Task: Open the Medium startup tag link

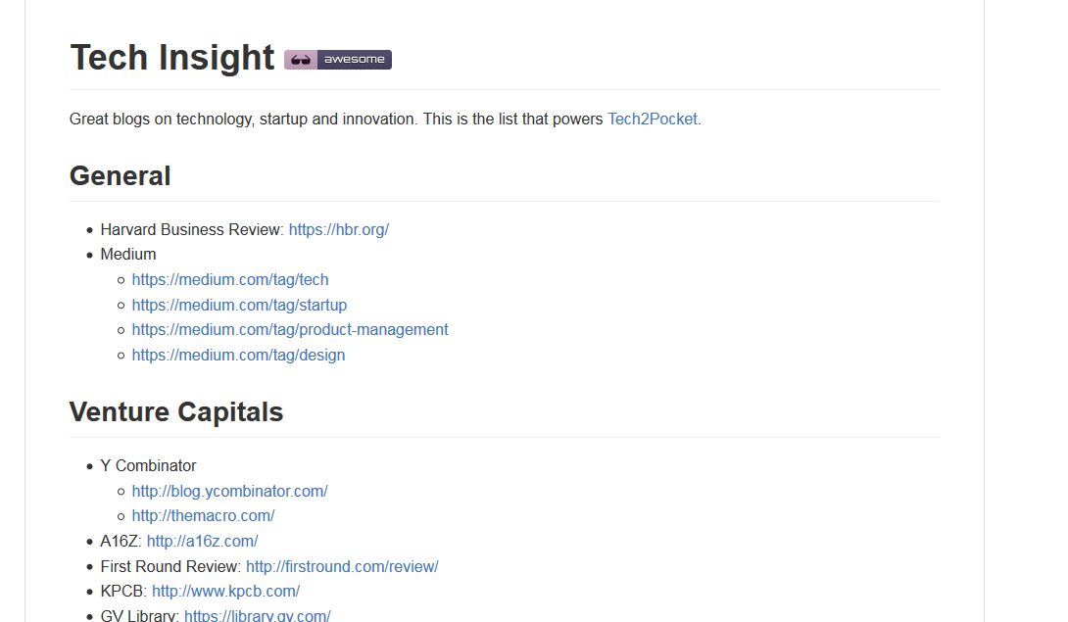Action: [x=239, y=305]
